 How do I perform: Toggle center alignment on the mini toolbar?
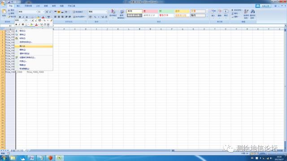23,24
